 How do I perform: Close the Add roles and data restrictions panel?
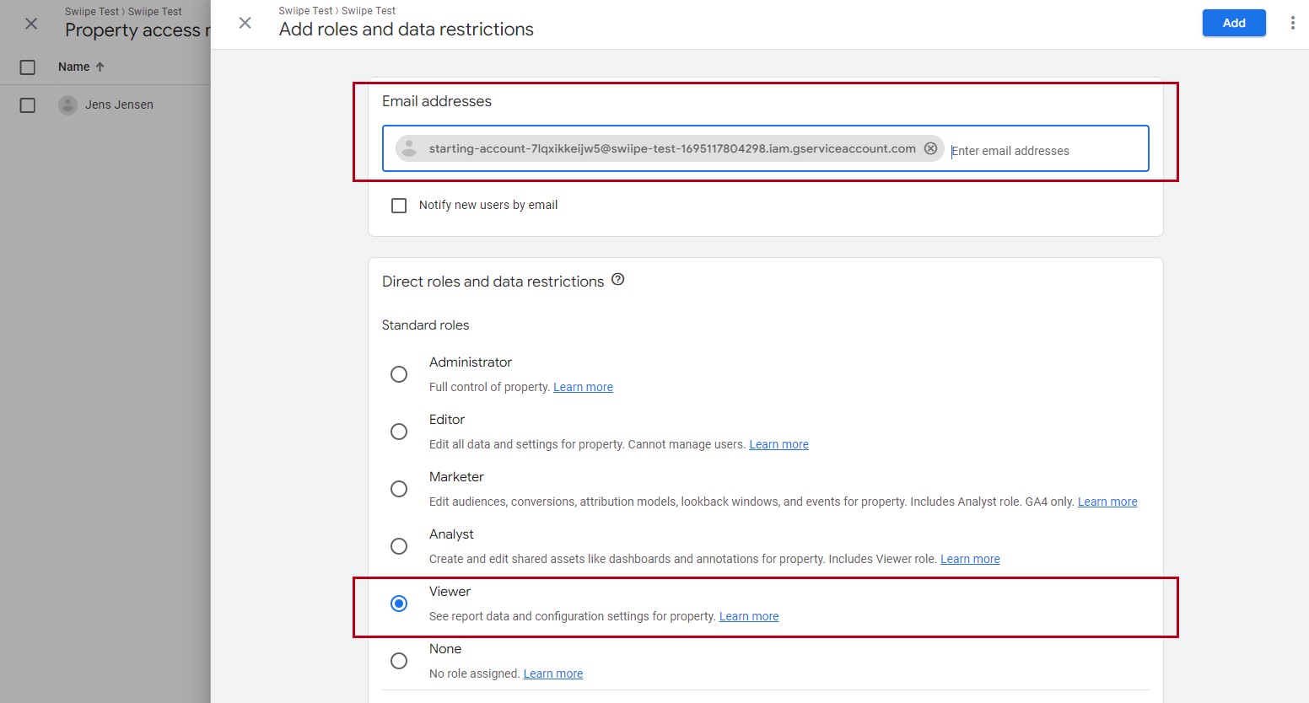click(x=245, y=23)
